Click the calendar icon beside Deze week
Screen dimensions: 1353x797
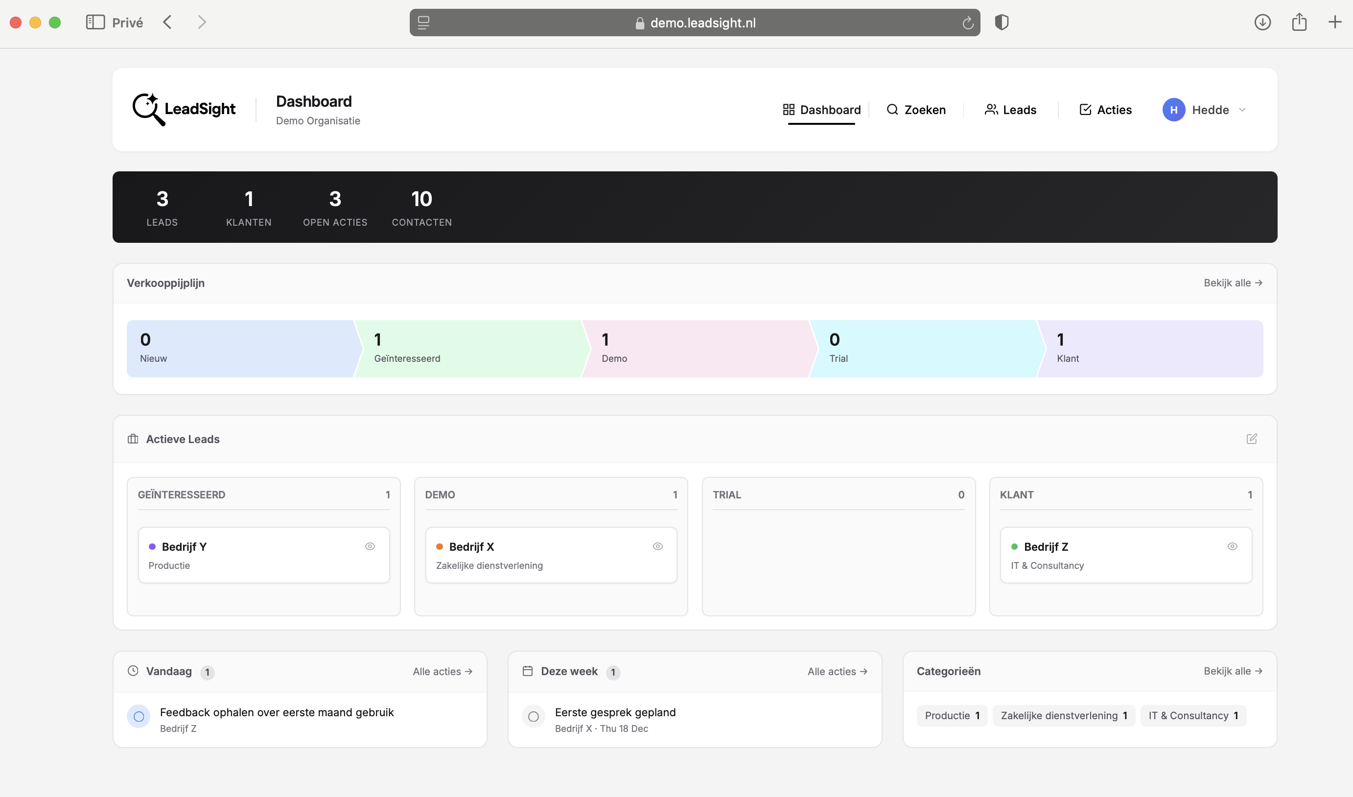coord(528,671)
